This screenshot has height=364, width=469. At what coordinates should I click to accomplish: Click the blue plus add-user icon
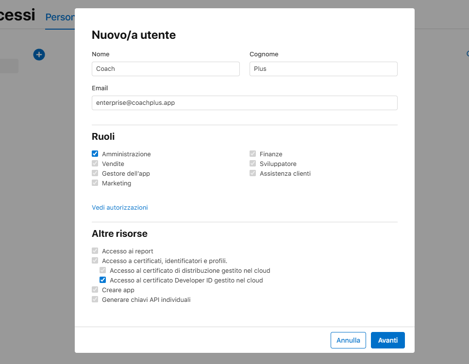click(x=39, y=55)
